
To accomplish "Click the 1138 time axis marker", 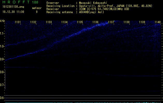I will point(126,22).
